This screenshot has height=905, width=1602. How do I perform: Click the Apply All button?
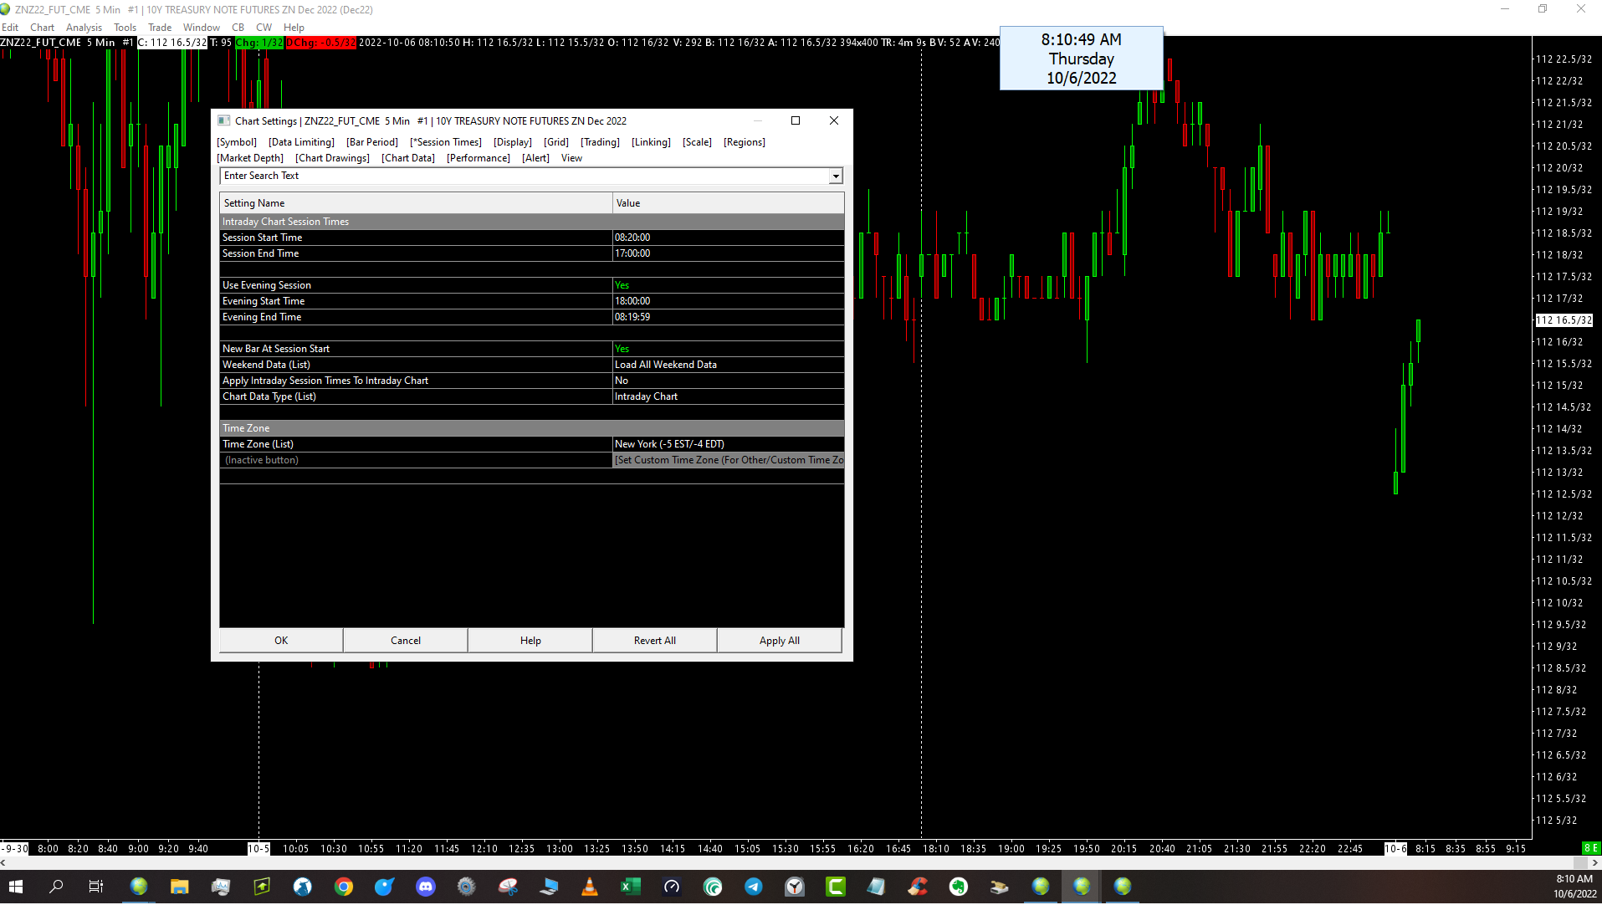[780, 641]
